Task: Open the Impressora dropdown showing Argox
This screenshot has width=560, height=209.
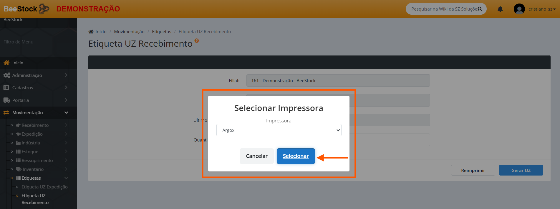Action: [x=279, y=130]
